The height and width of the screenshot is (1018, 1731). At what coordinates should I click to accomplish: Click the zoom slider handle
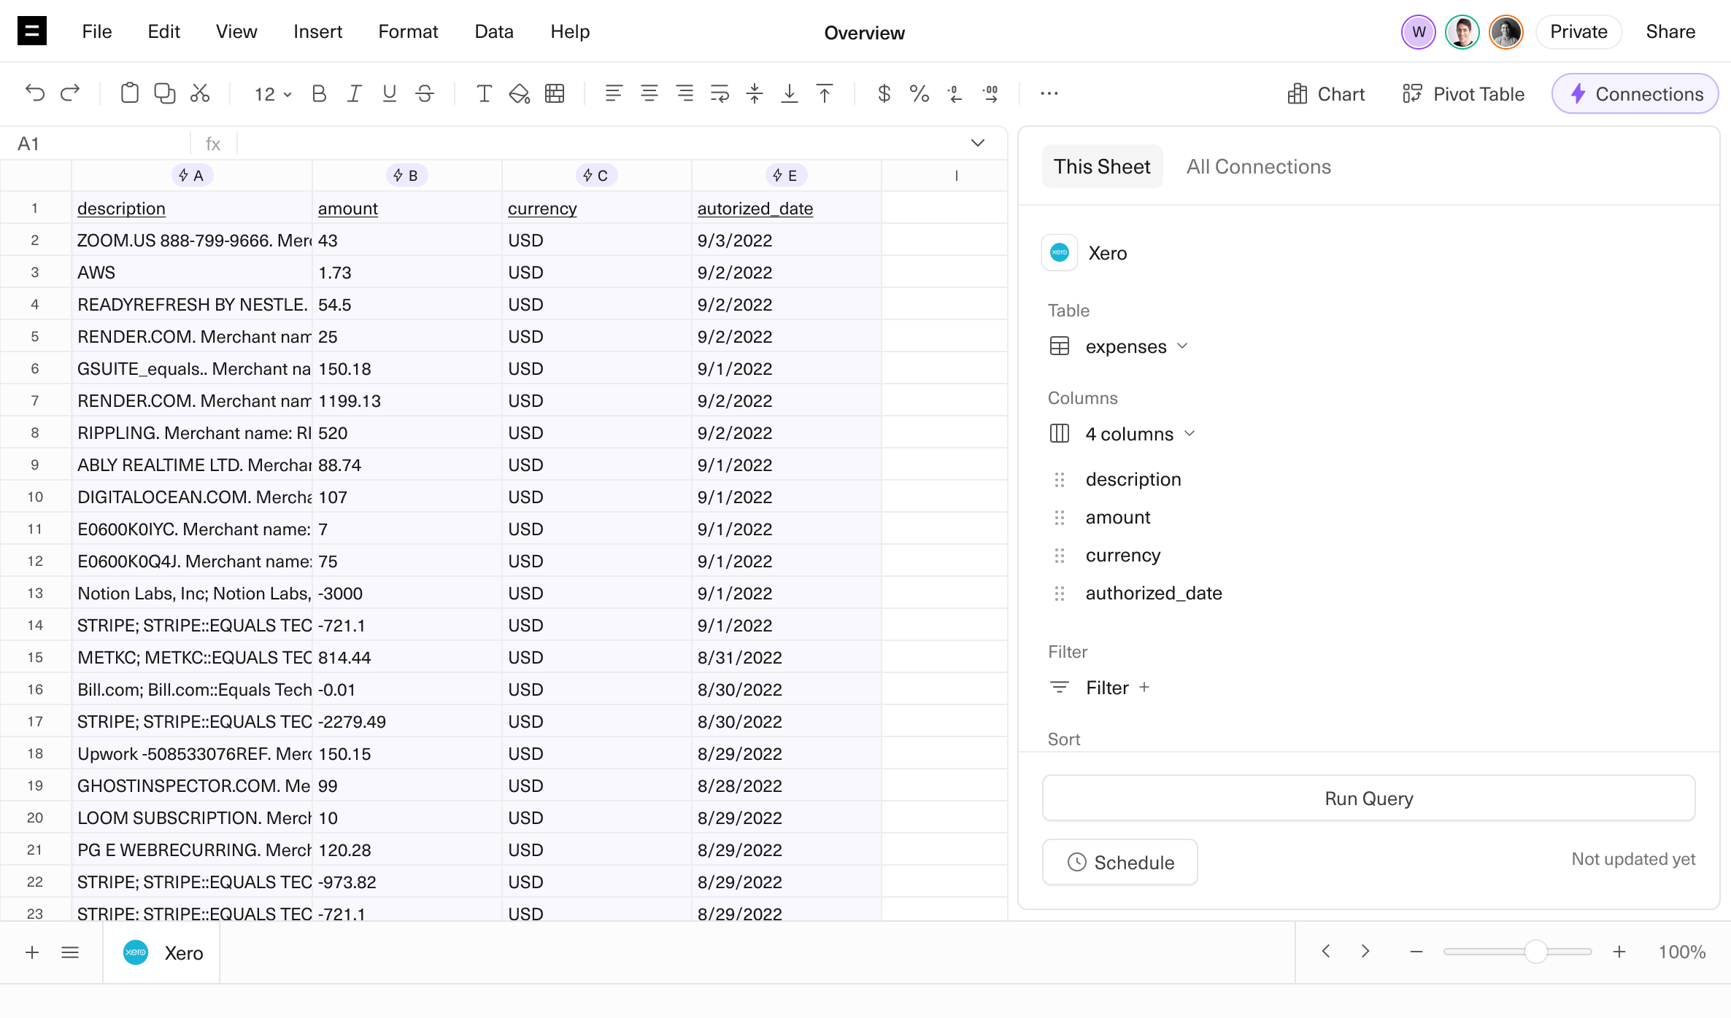[x=1535, y=952]
